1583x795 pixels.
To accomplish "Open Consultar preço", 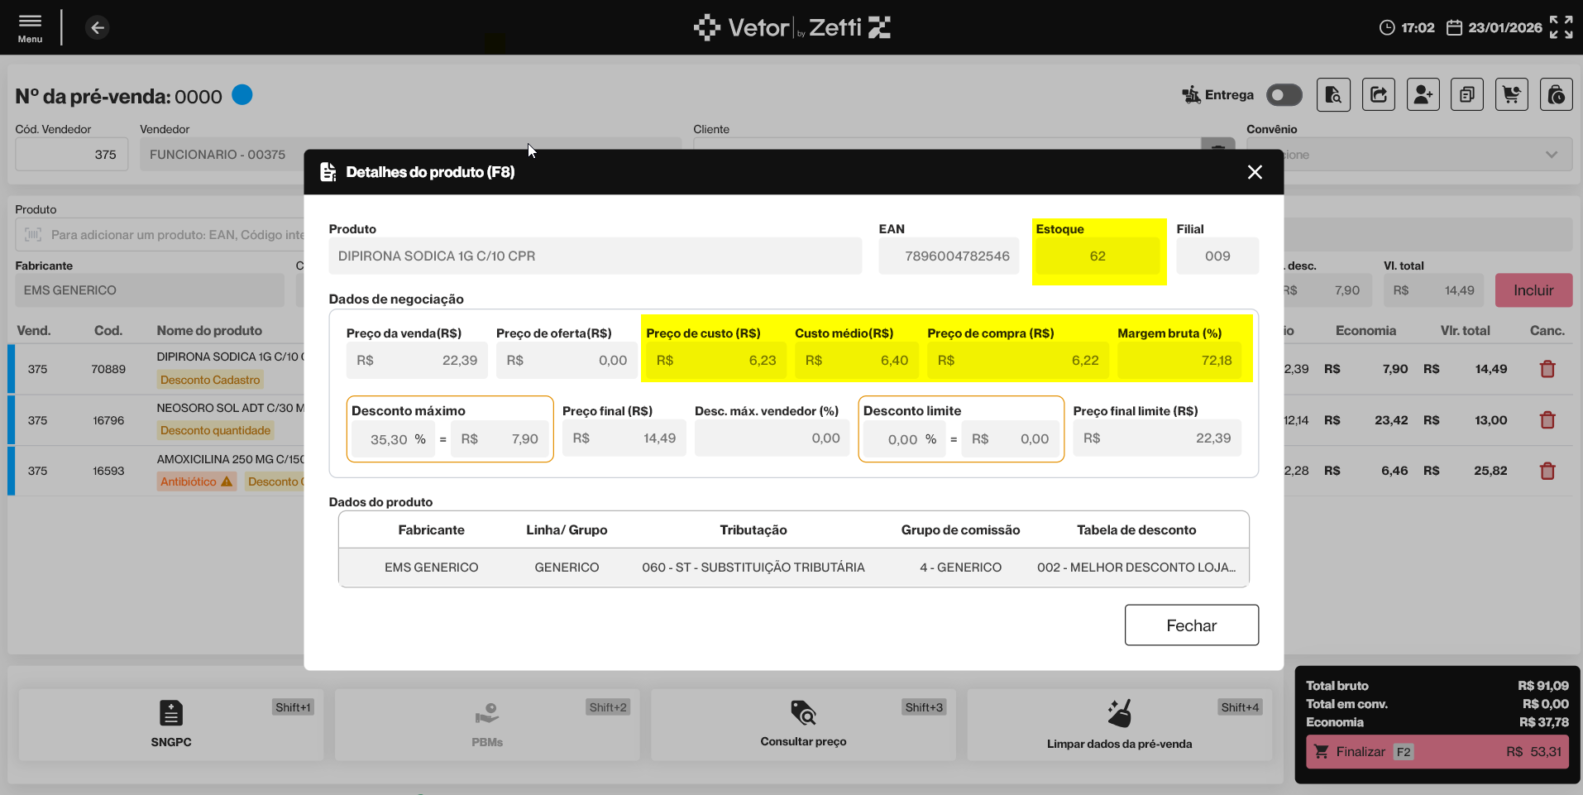I will (x=803, y=725).
